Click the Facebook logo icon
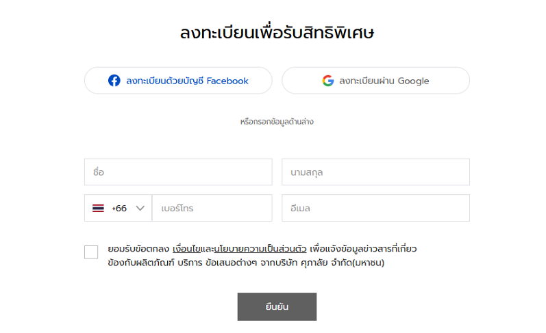This screenshot has width=546, height=333. [x=114, y=81]
